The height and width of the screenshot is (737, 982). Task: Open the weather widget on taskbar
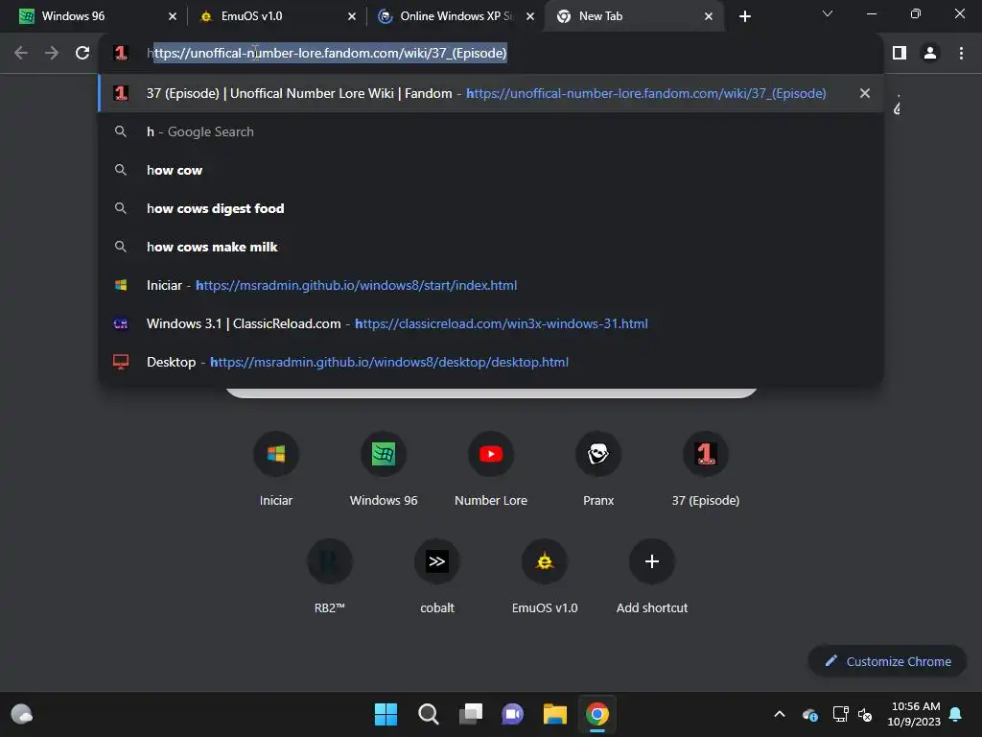coord(22,714)
